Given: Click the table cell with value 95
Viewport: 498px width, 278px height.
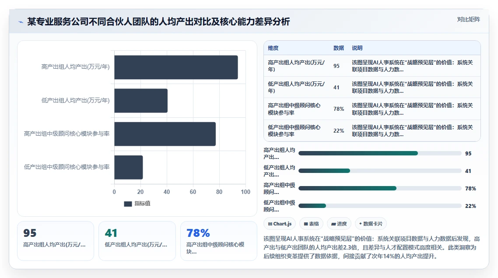Looking at the screenshot, I should 337,66.
